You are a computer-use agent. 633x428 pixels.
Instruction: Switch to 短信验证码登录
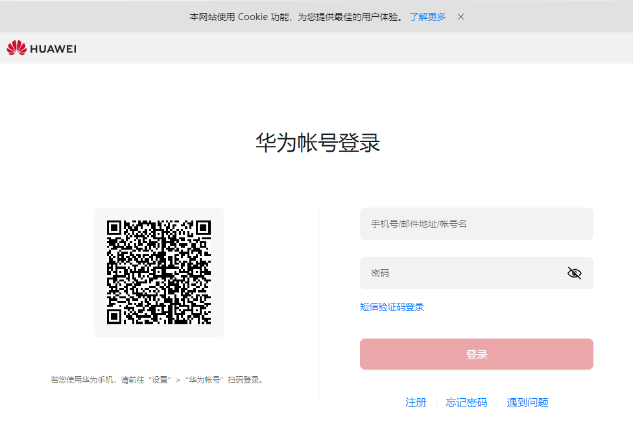(x=392, y=307)
